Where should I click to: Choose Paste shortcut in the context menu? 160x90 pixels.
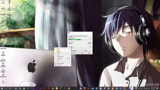[63, 57]
